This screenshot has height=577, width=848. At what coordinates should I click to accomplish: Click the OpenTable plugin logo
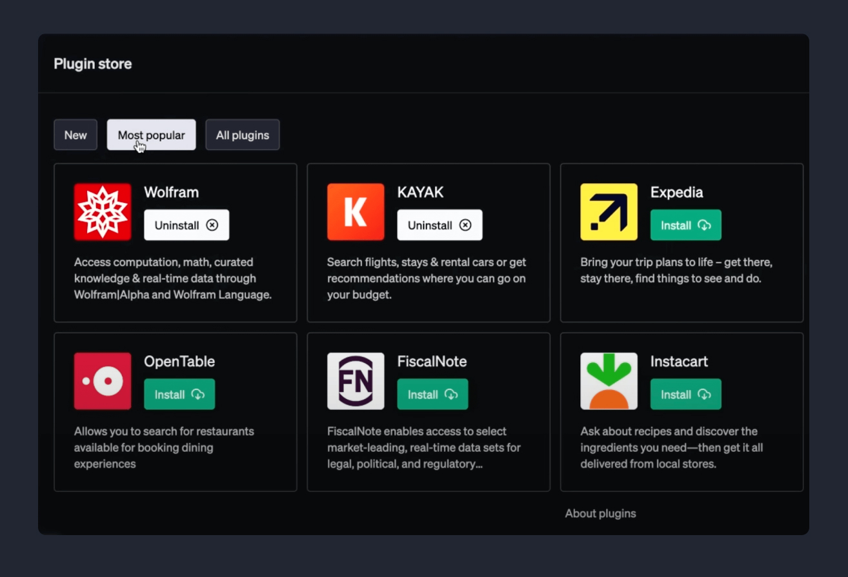103,381
